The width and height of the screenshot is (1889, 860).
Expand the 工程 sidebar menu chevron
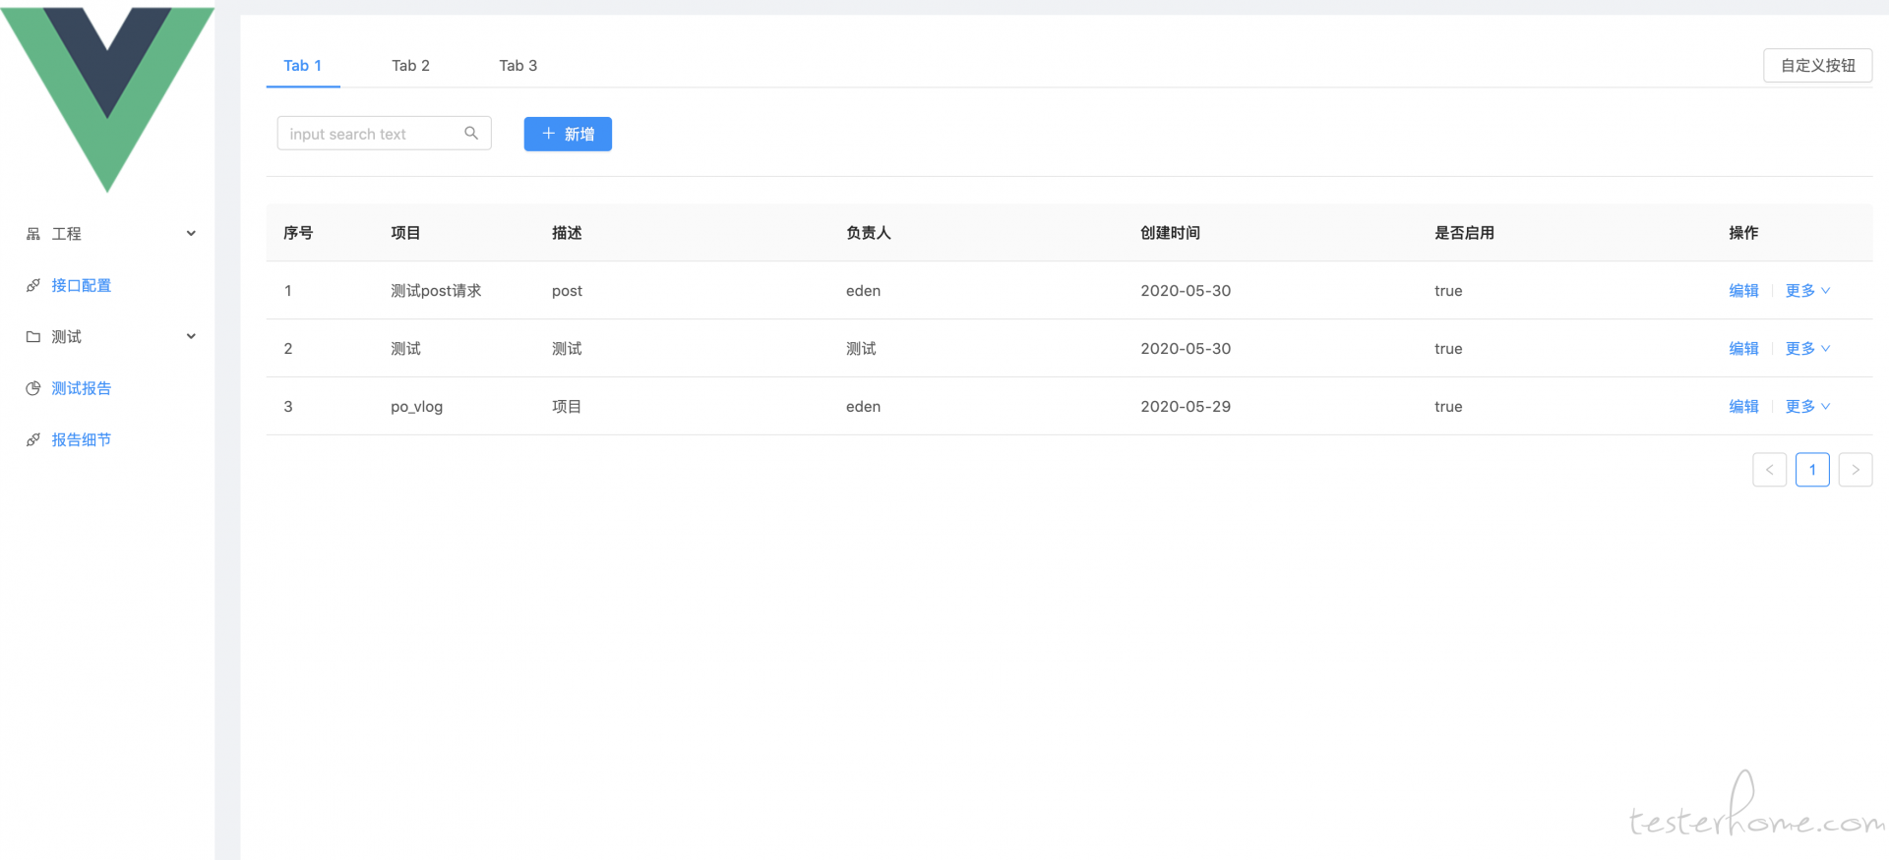click(191, 234)
